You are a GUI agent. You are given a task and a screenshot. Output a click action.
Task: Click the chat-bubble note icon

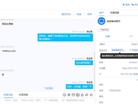(87, 95)
